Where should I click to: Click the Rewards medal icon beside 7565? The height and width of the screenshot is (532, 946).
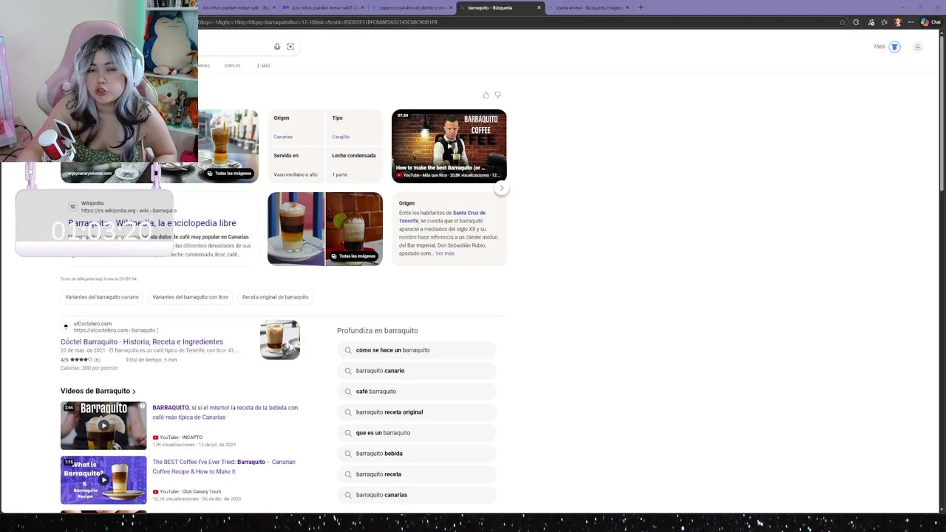coord(894,47)
